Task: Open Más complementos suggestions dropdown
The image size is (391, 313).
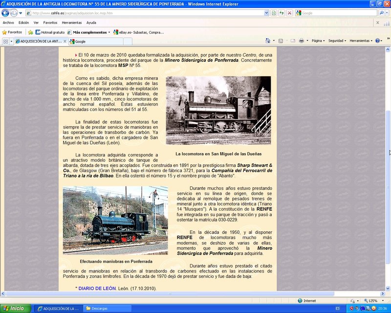Action: point(89,32)
